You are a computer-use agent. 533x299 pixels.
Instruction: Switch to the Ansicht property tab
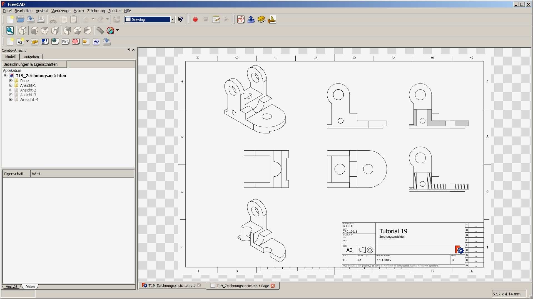(x=11, y=287)
